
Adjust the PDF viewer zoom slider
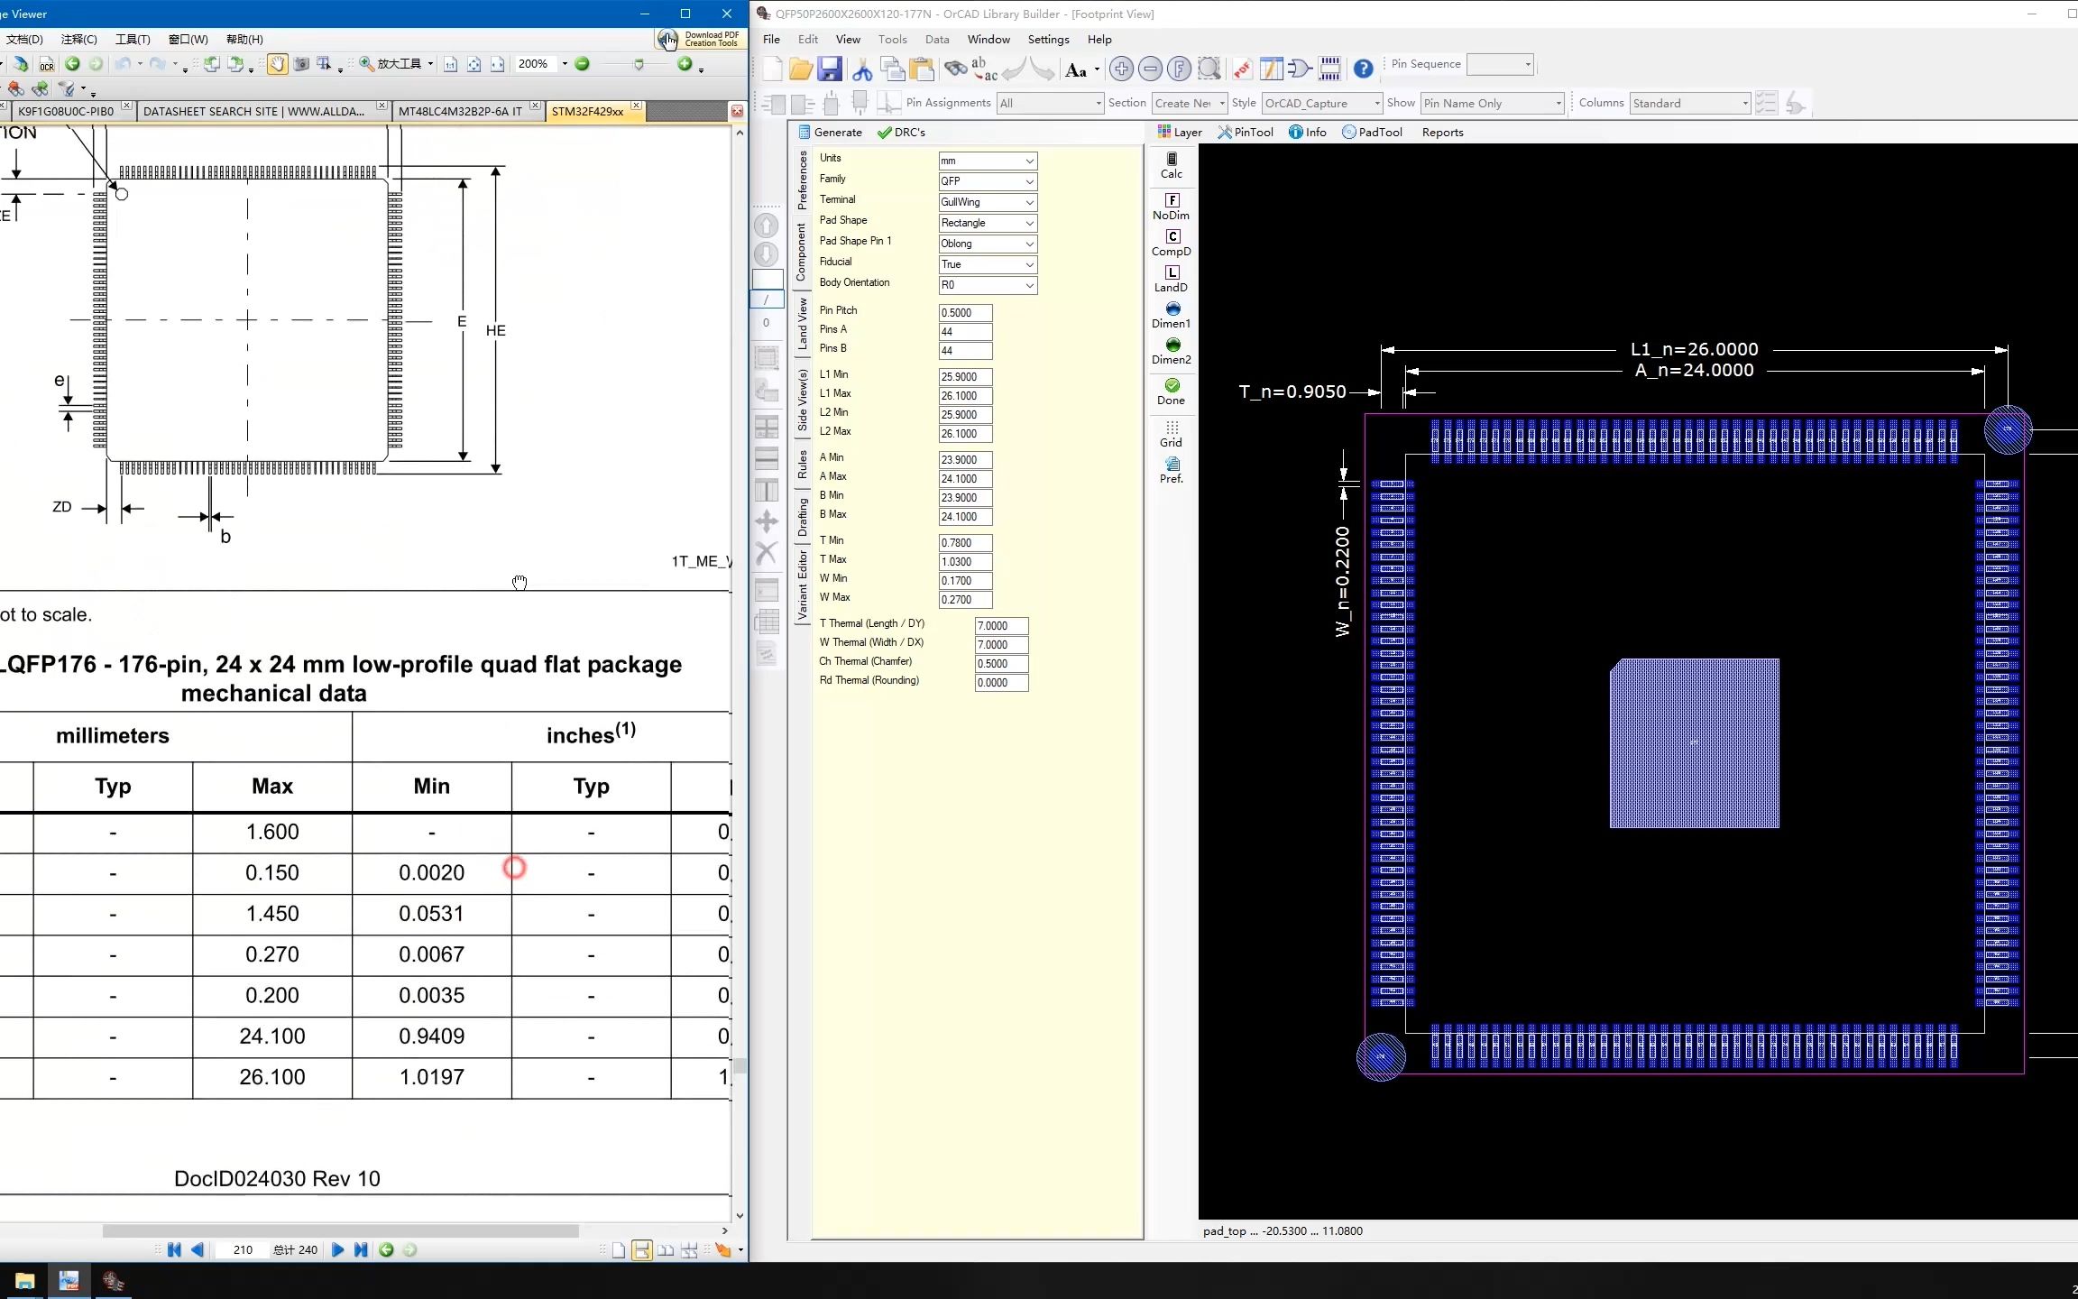click(x=638, y=64)
